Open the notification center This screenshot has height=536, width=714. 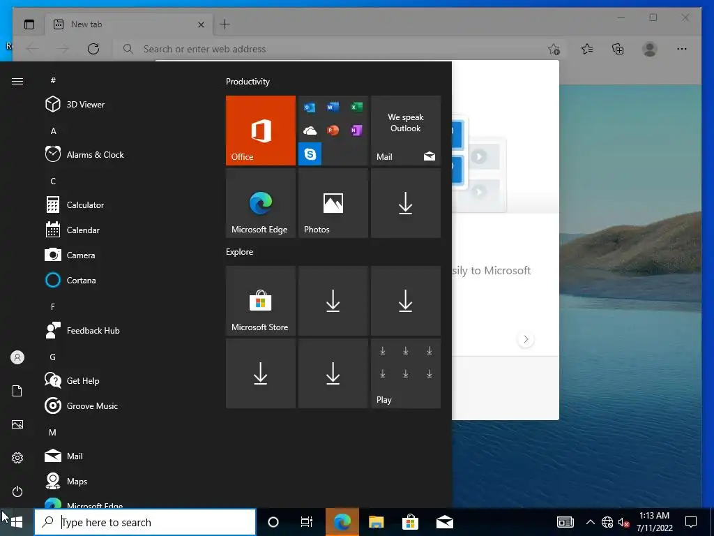[x=691, y=522]
